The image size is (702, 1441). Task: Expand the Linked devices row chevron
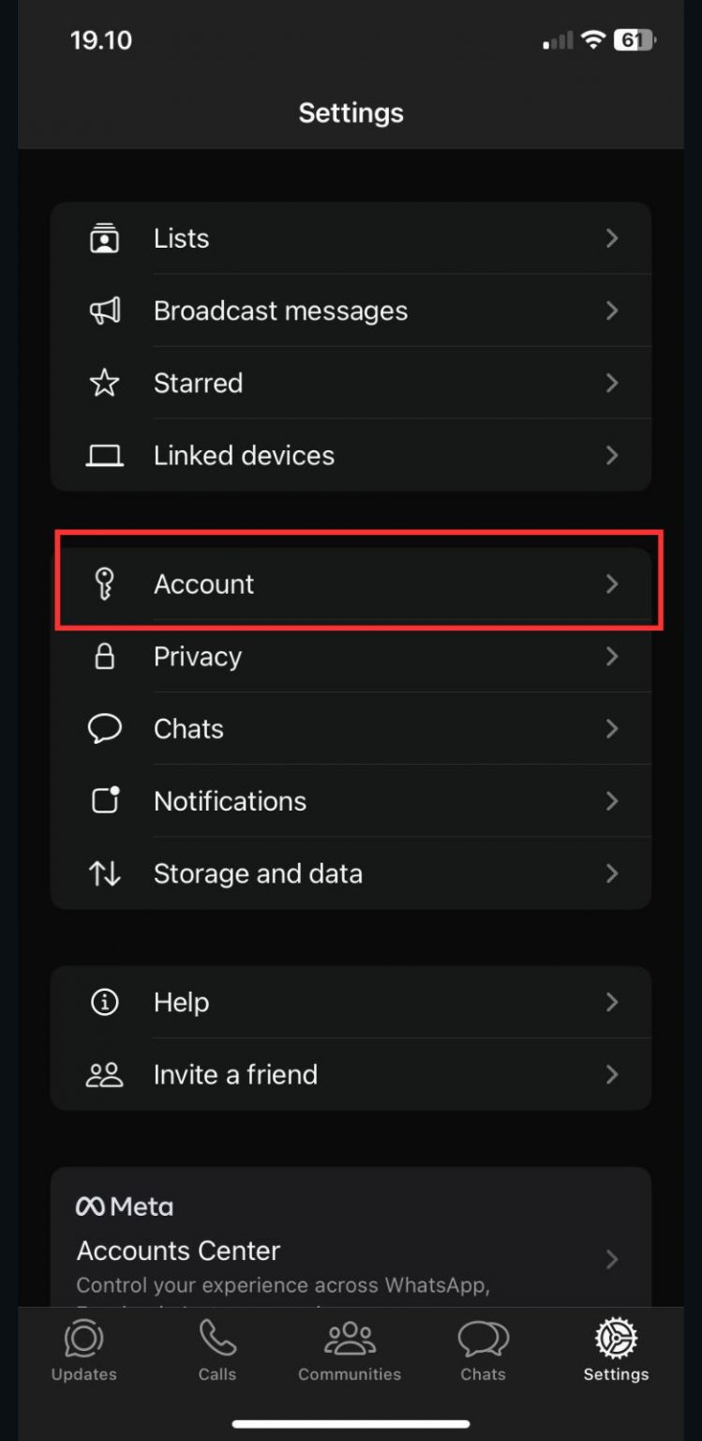click(612, 456)
